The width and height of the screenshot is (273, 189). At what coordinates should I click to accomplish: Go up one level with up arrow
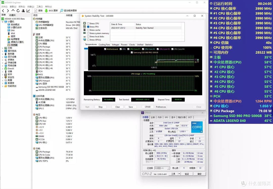coord(13,11)
